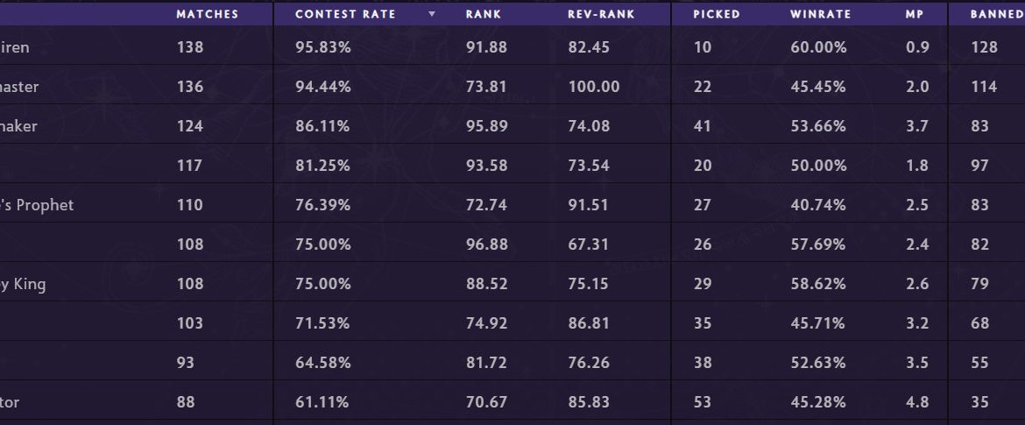The width and height of the screenshot is (1025, 425).
Task: Click the 53 picked value
Action: tap(703, 402)
